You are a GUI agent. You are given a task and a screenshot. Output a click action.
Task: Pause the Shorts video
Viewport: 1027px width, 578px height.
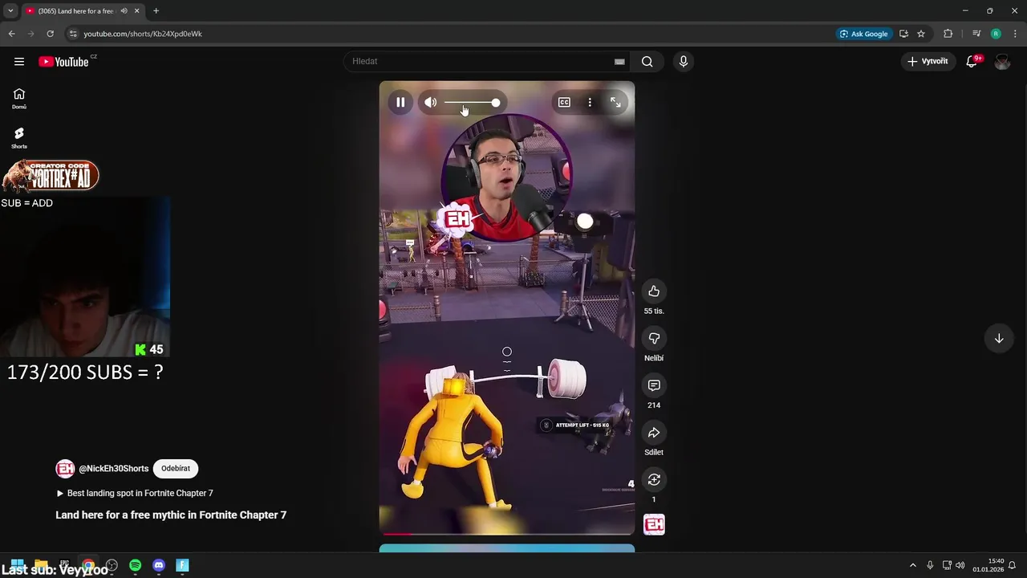[400, 102]
